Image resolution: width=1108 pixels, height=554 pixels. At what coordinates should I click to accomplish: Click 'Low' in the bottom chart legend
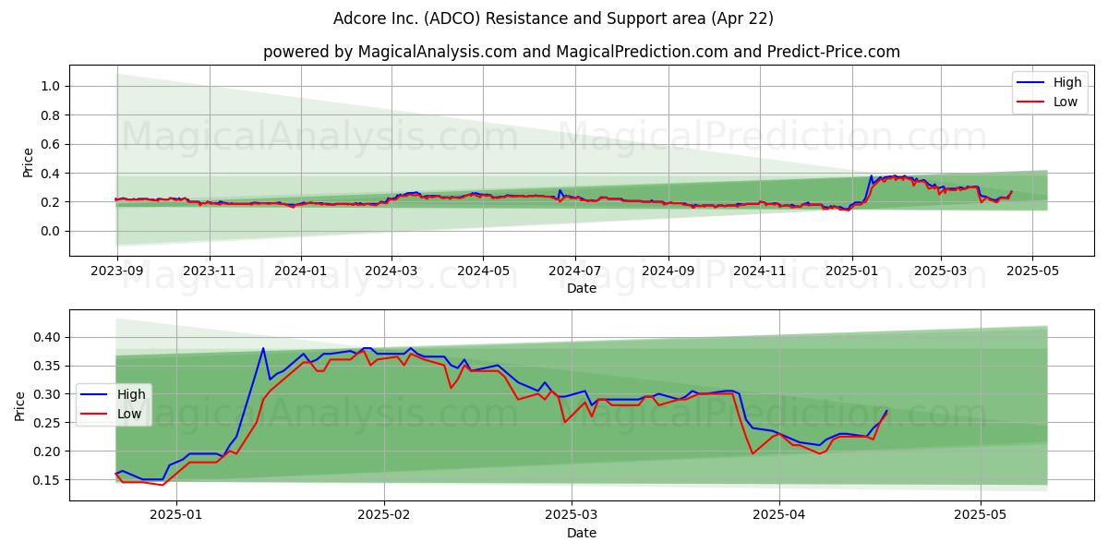[x=128, y=414]
